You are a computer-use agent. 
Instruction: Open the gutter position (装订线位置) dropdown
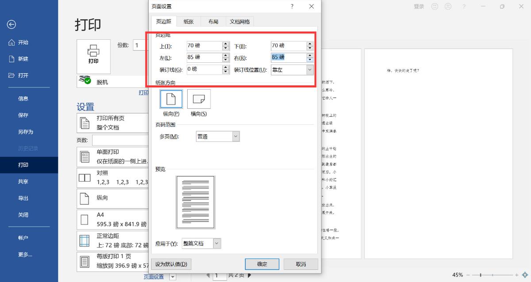click(309, 69)
